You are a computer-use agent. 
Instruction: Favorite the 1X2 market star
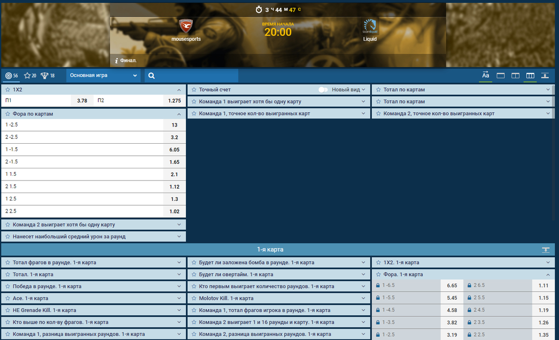(7, 89)
